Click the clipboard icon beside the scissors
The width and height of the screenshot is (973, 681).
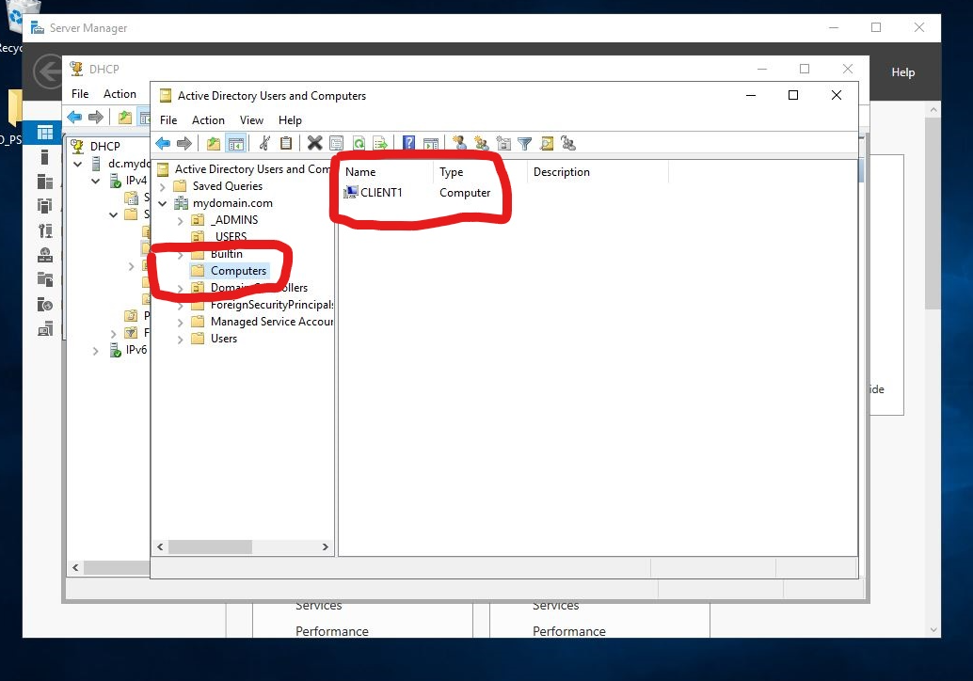point(285,144)
